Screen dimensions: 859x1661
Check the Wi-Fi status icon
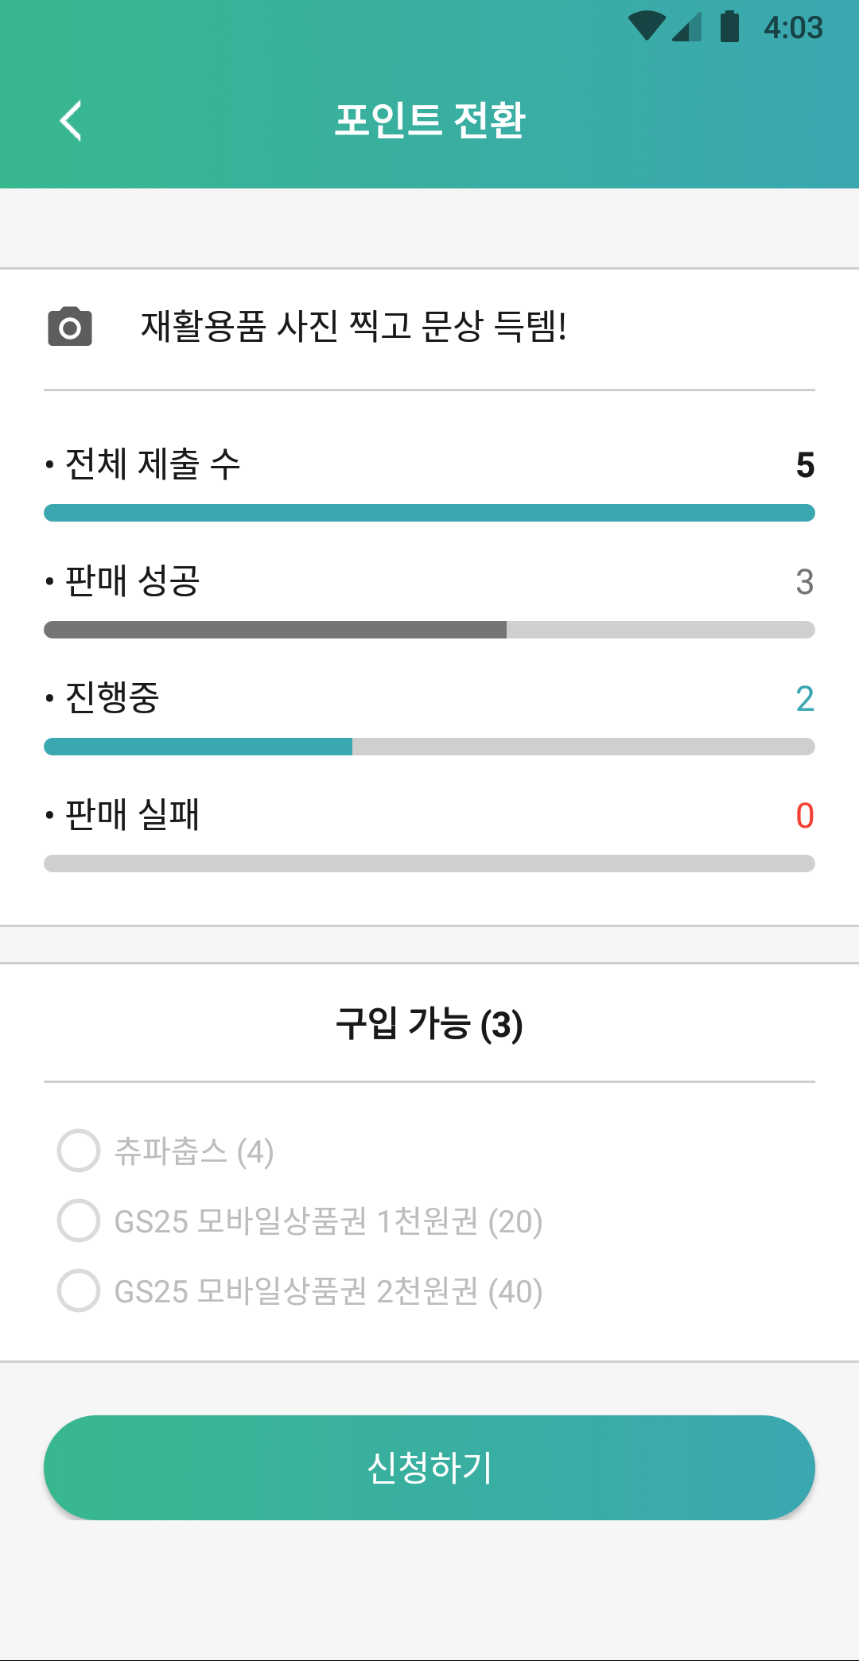coord(647,26)
